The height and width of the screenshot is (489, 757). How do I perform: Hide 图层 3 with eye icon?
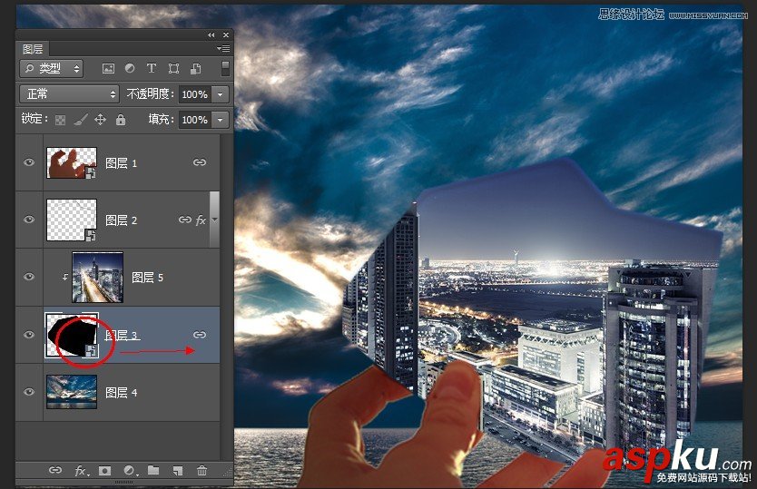[29, 335]
